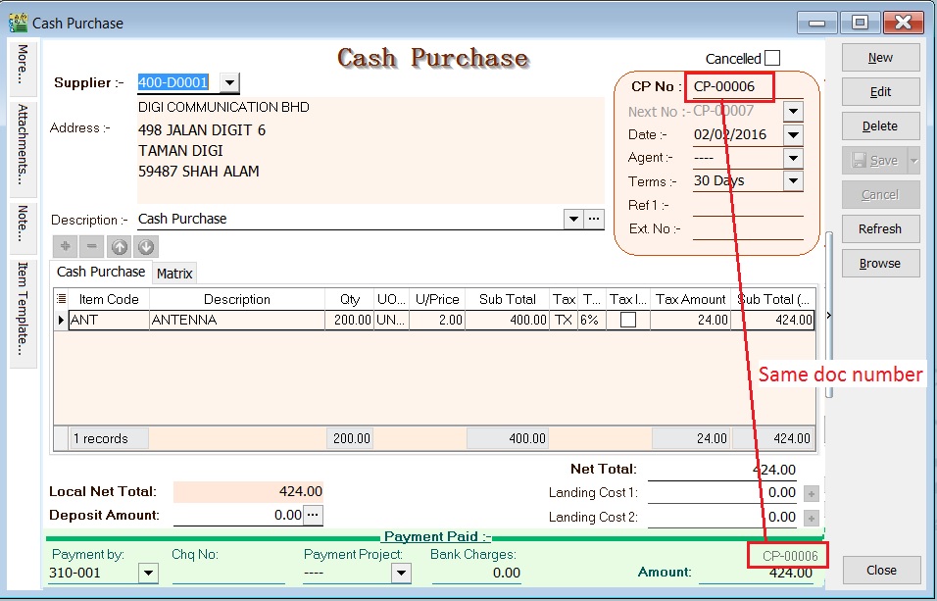
Task: Expand the Terms dropdown list
Action: (793, 180)
